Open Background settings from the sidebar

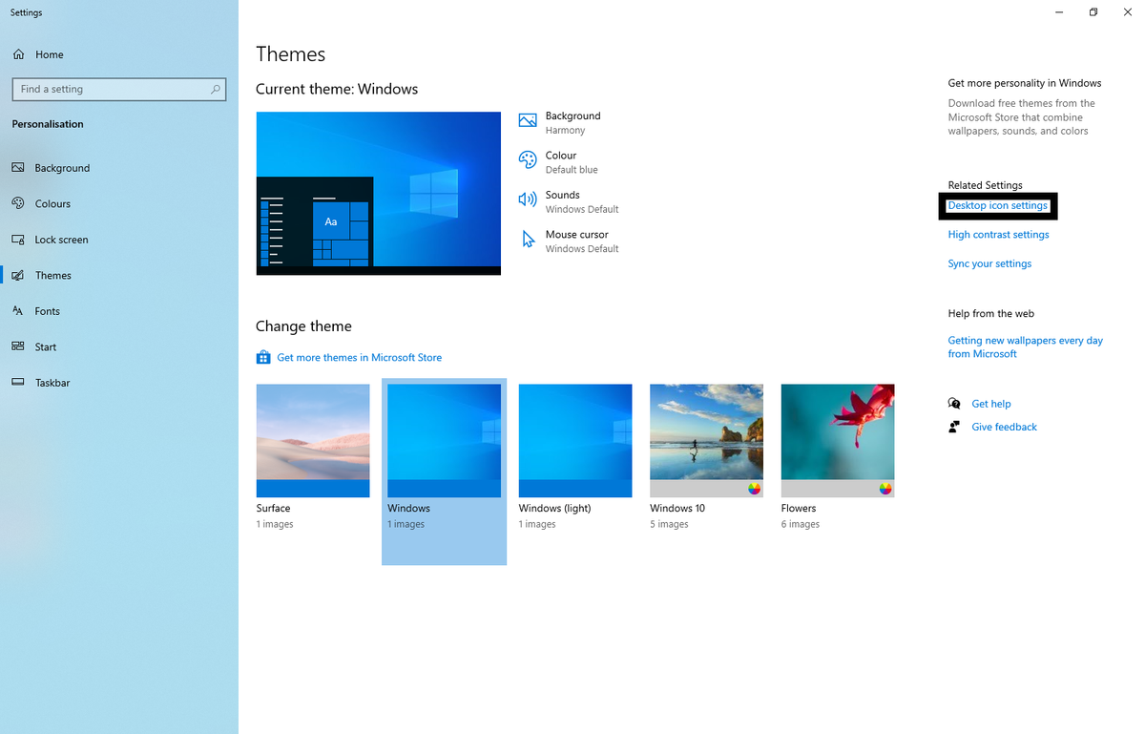pyautogui.click(x=60, y=167)
